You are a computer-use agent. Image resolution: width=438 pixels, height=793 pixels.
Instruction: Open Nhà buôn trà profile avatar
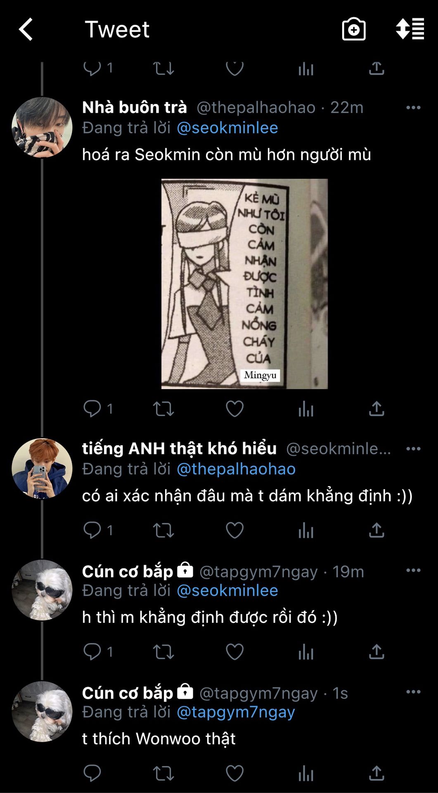(x=42, y=128)
